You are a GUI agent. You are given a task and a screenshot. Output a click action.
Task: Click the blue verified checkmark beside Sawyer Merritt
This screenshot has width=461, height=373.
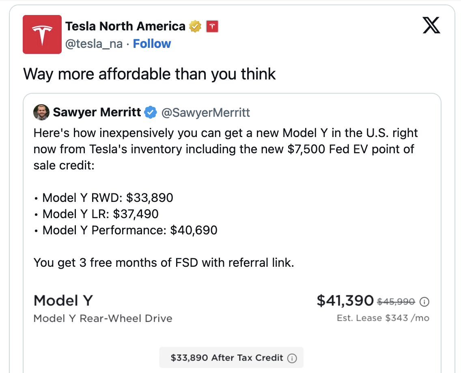click(151, 112)
